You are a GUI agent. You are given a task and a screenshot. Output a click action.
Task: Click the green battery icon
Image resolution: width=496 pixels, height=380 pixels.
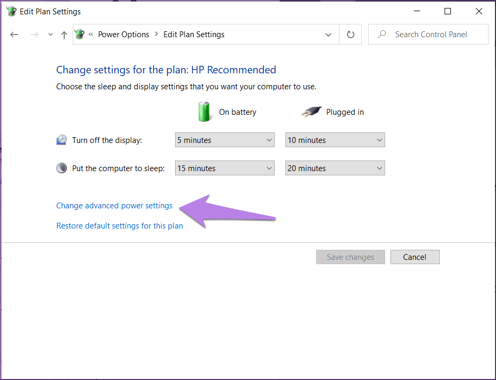[x=204, y=112]
